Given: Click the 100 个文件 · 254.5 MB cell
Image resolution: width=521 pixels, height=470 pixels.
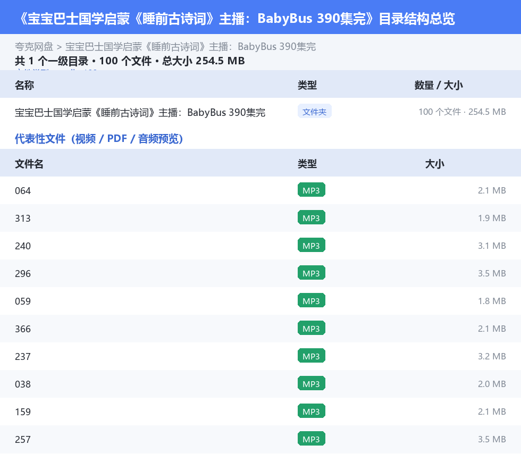Looking at the screenshot, I should tap(462, 112).
